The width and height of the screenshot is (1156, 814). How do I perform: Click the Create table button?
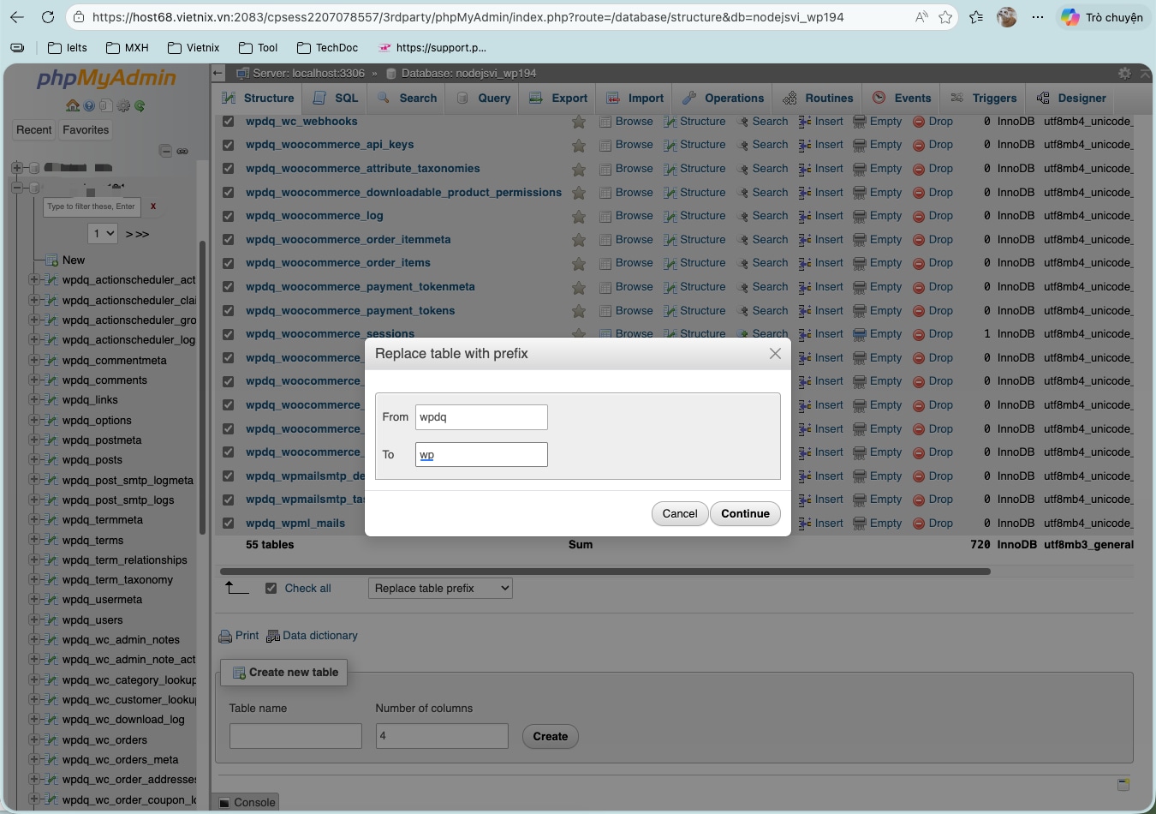point(550,737)
